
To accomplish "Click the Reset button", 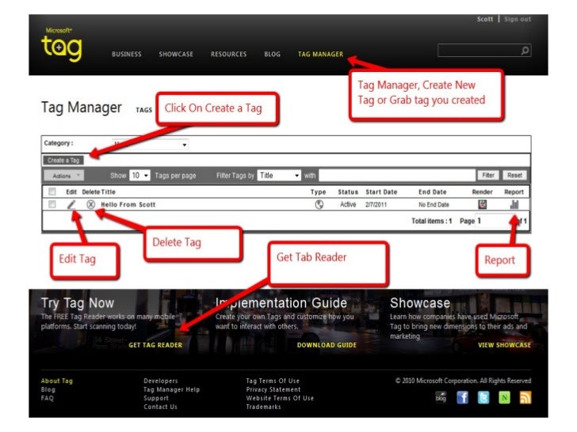I will [x=514, y=175].
